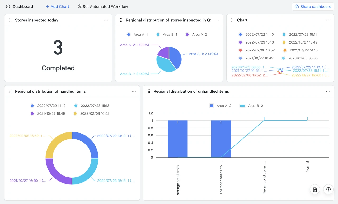Click the document icon at bottom right
The image size is (338, 204).
315,189
